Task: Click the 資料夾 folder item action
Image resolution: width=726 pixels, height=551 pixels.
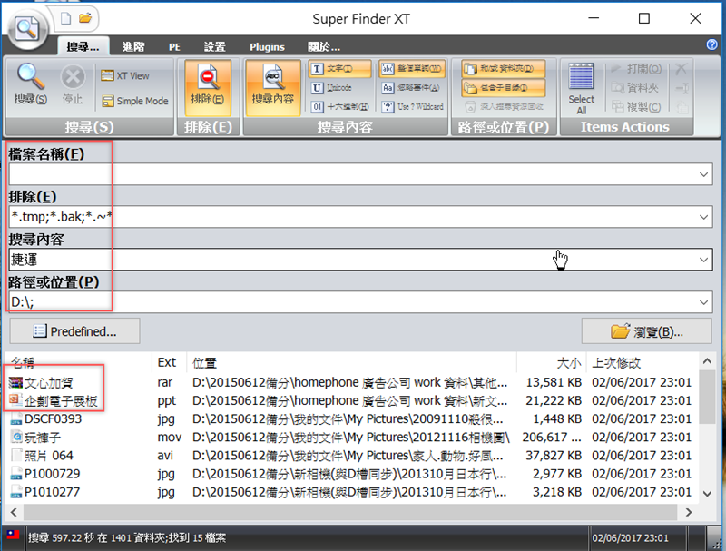Action: [634, 88]
